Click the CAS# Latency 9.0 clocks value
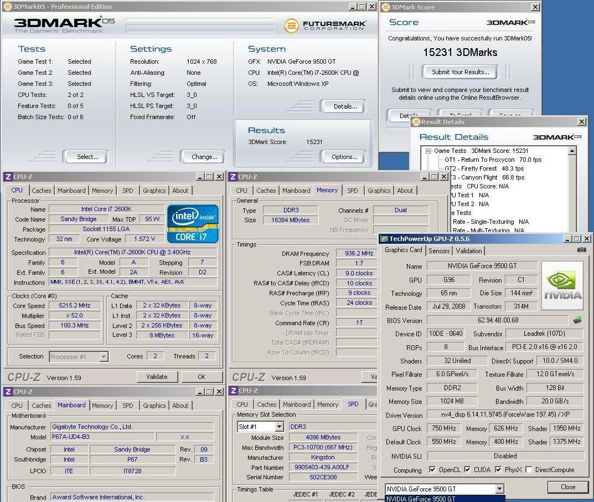The image size is (594, 502). pyautogui.click(x=358, y=273)
